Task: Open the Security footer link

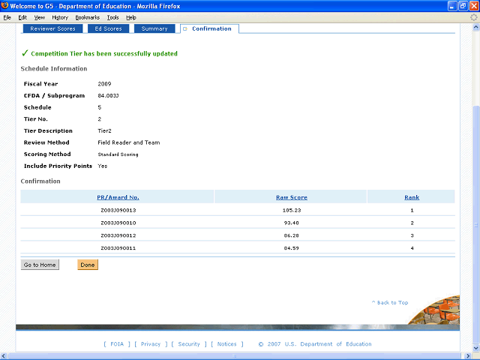Action: coord(189,344)
